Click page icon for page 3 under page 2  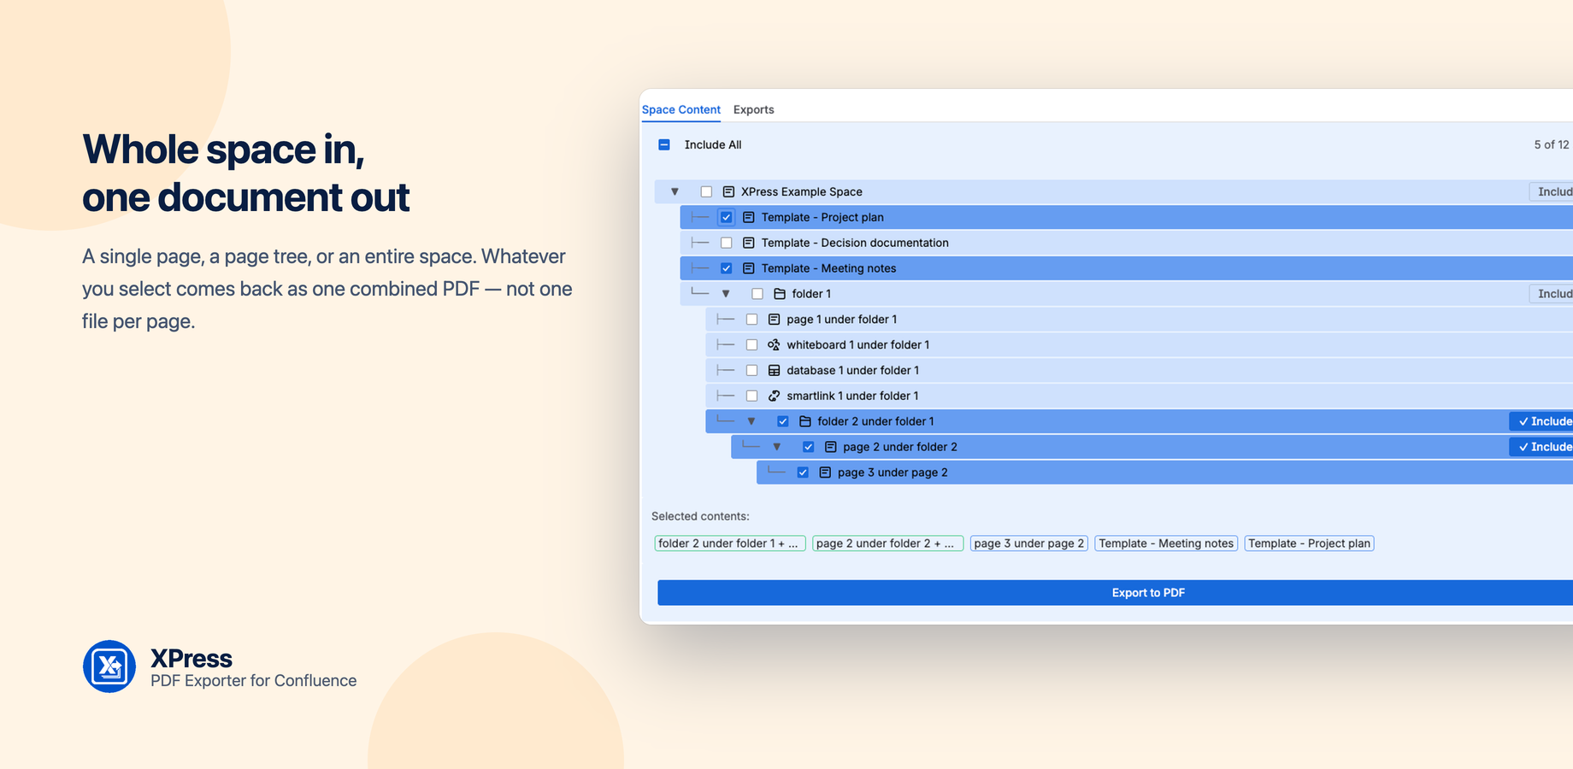(x=826, y=473)
